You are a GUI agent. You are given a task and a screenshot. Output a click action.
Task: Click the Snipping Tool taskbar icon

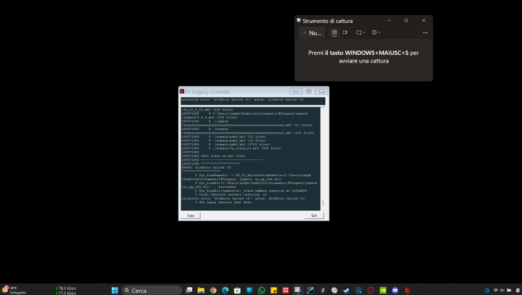tap(298, 290)
